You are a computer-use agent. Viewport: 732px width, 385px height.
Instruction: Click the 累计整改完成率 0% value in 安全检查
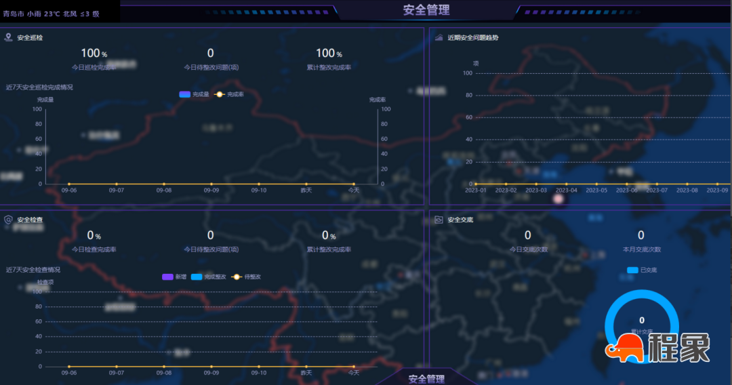(x=329, y=235)
